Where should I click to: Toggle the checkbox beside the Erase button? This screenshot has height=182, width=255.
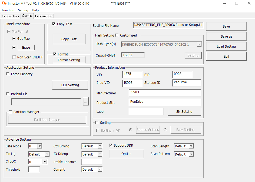pyautogui.click(x=14, y=47)
